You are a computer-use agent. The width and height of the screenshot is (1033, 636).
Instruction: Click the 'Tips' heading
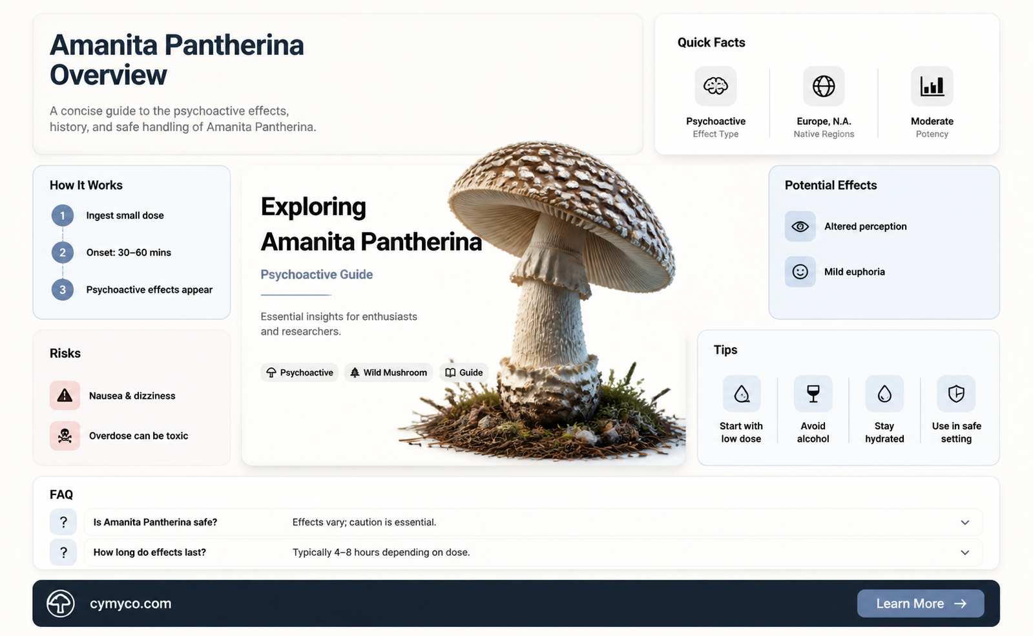tap(725, 350)
